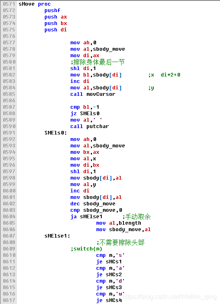The width and height of the screenshot is (220, 304).
Task: Click line number 0617 in gutter
Action: [x=9, y=300]
